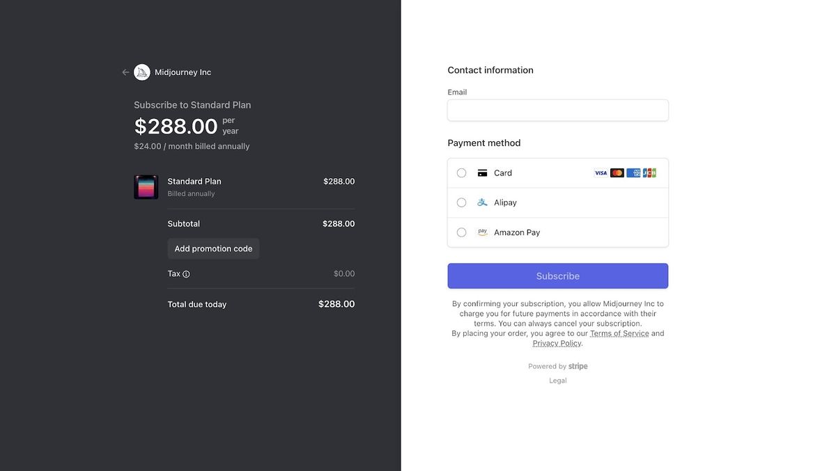The image size is (836, 471).
Task: Focus the Email input field
Action: (x=558, y=111)
